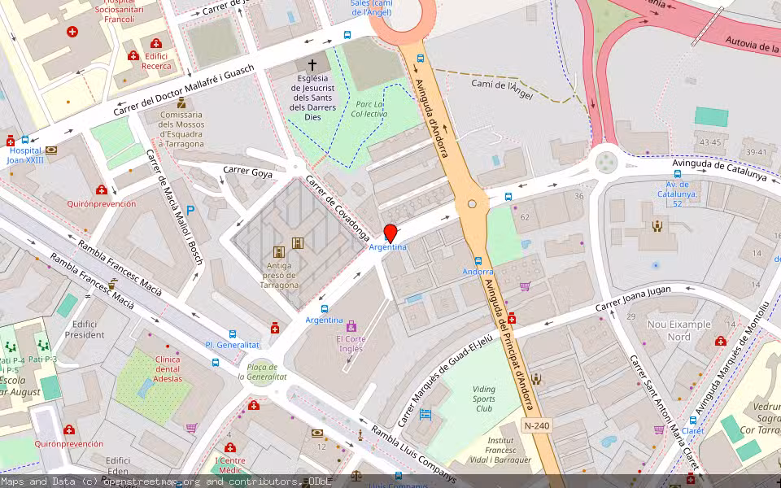781x488 pixels.
Task: Select the 'Carrer de Macià Mallol i Bosch' label
Action: [x=174, y=206]
